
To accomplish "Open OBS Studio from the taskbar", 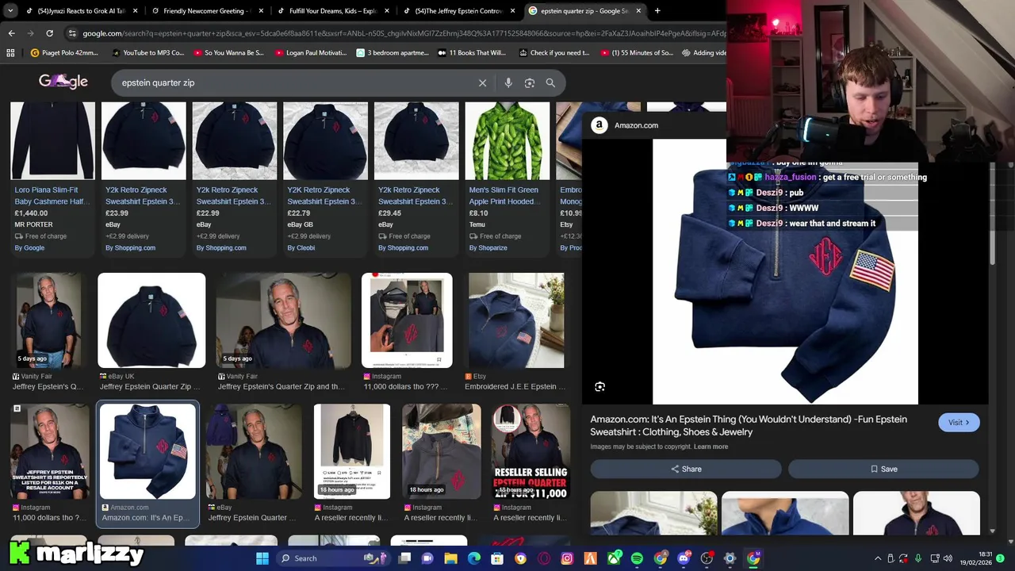I will pos(707,558).
